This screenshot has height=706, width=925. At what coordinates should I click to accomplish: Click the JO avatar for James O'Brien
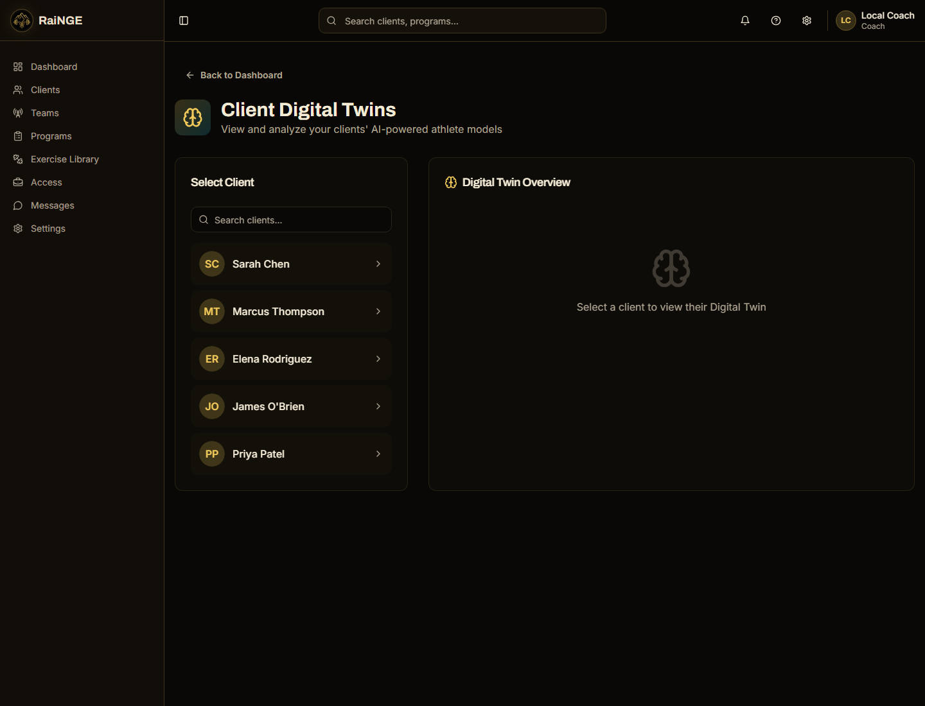coord(212,406)
